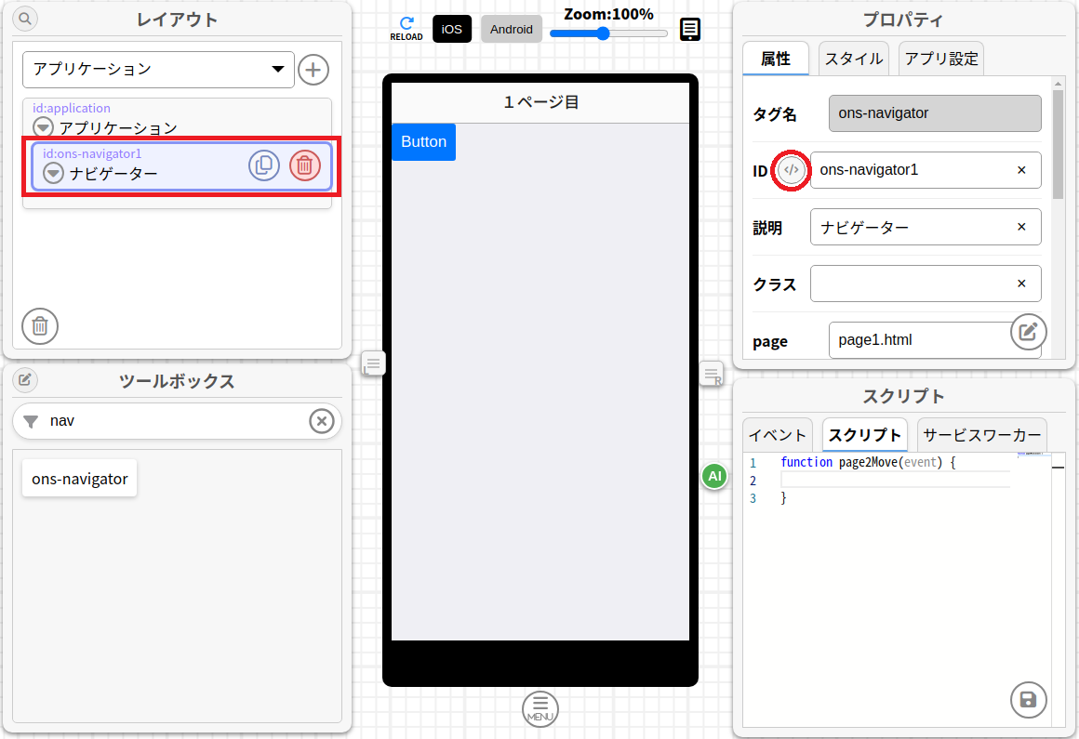This screenshot has width=1079, height=739.
Task: Click the search icon in レイアウト panel
Action: tap(25, 18)
